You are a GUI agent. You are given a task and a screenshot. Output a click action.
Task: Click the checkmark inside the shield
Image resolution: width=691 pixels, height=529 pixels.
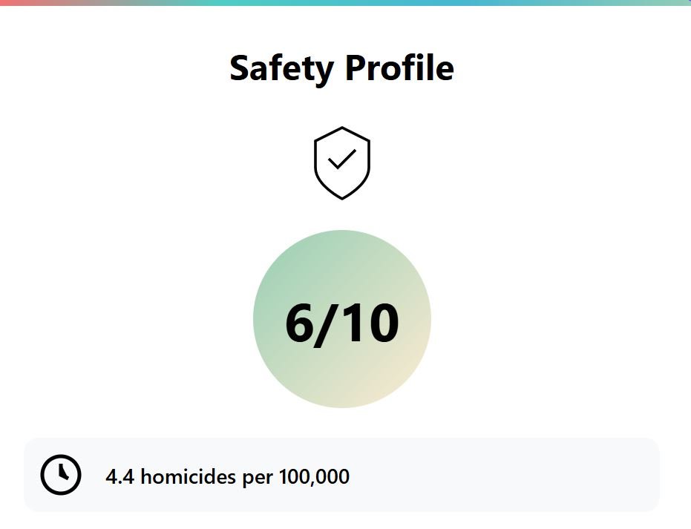tap(342, 159)
